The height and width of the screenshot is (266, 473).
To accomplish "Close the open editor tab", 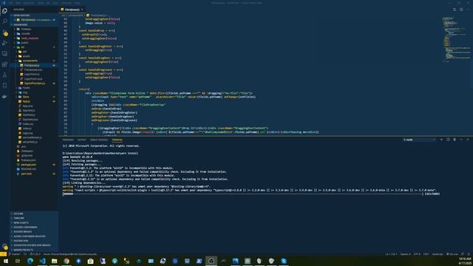I will click(x=82, y=10).
